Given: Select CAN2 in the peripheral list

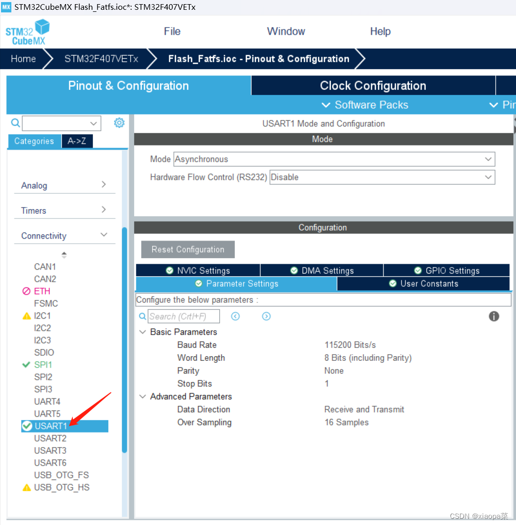Looking at the screenshot, I should (45, 279).
